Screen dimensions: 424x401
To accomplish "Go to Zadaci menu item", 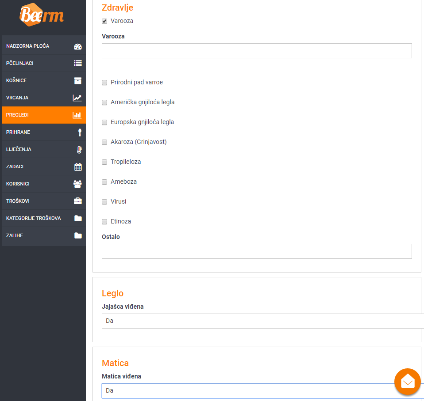I will click(x=44, y=167).
